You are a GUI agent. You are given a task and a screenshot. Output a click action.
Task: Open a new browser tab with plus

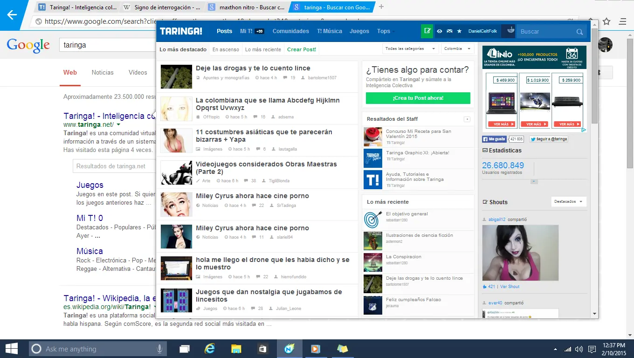click(x=381, y=7)
